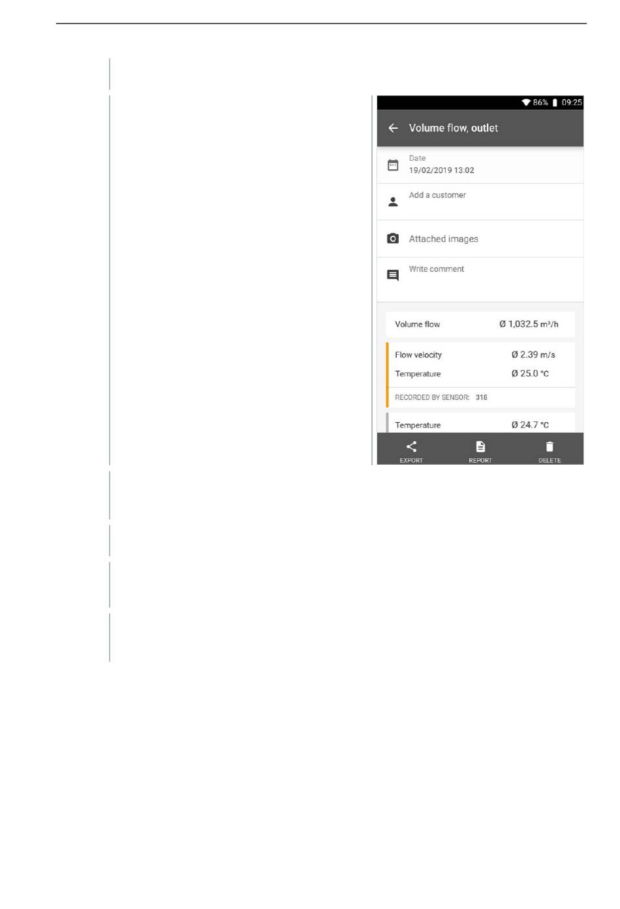
Task: Tap the calendar date icon
Action: click(x=393, y=165)
